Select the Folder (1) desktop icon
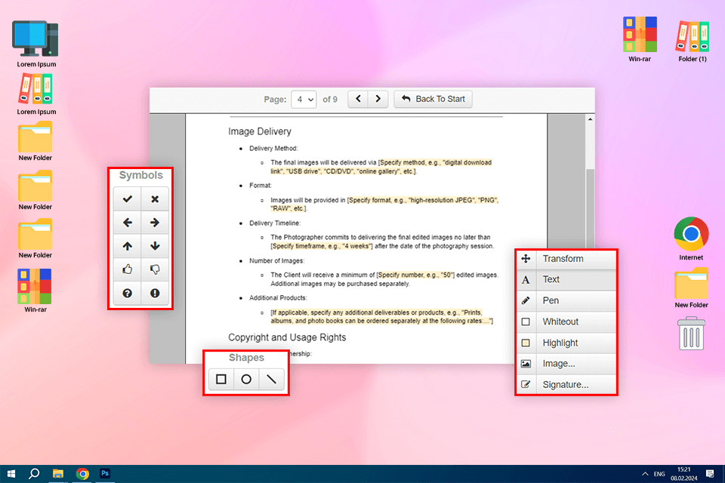The height and width of the screenshot is (483, 725). [x=693, y=42]
